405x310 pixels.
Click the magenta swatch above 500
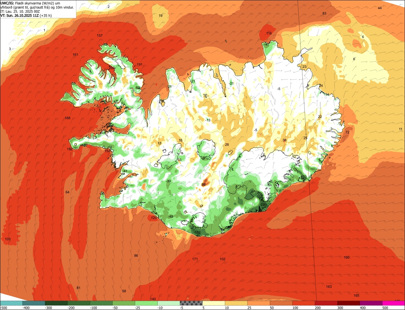[394, 303]
